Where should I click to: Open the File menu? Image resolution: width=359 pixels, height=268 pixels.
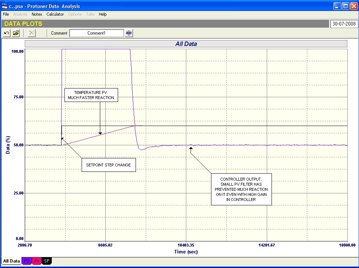point(6,14)
